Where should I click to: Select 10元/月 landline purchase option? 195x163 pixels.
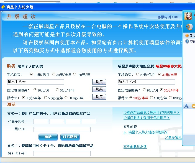[35, 90]
